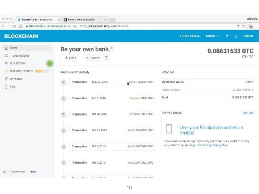This screenshot has width=259, height=194.
Task: Switch to the Bitcoin Wallet - Blockchain tab
Action: tap(37, 19)
